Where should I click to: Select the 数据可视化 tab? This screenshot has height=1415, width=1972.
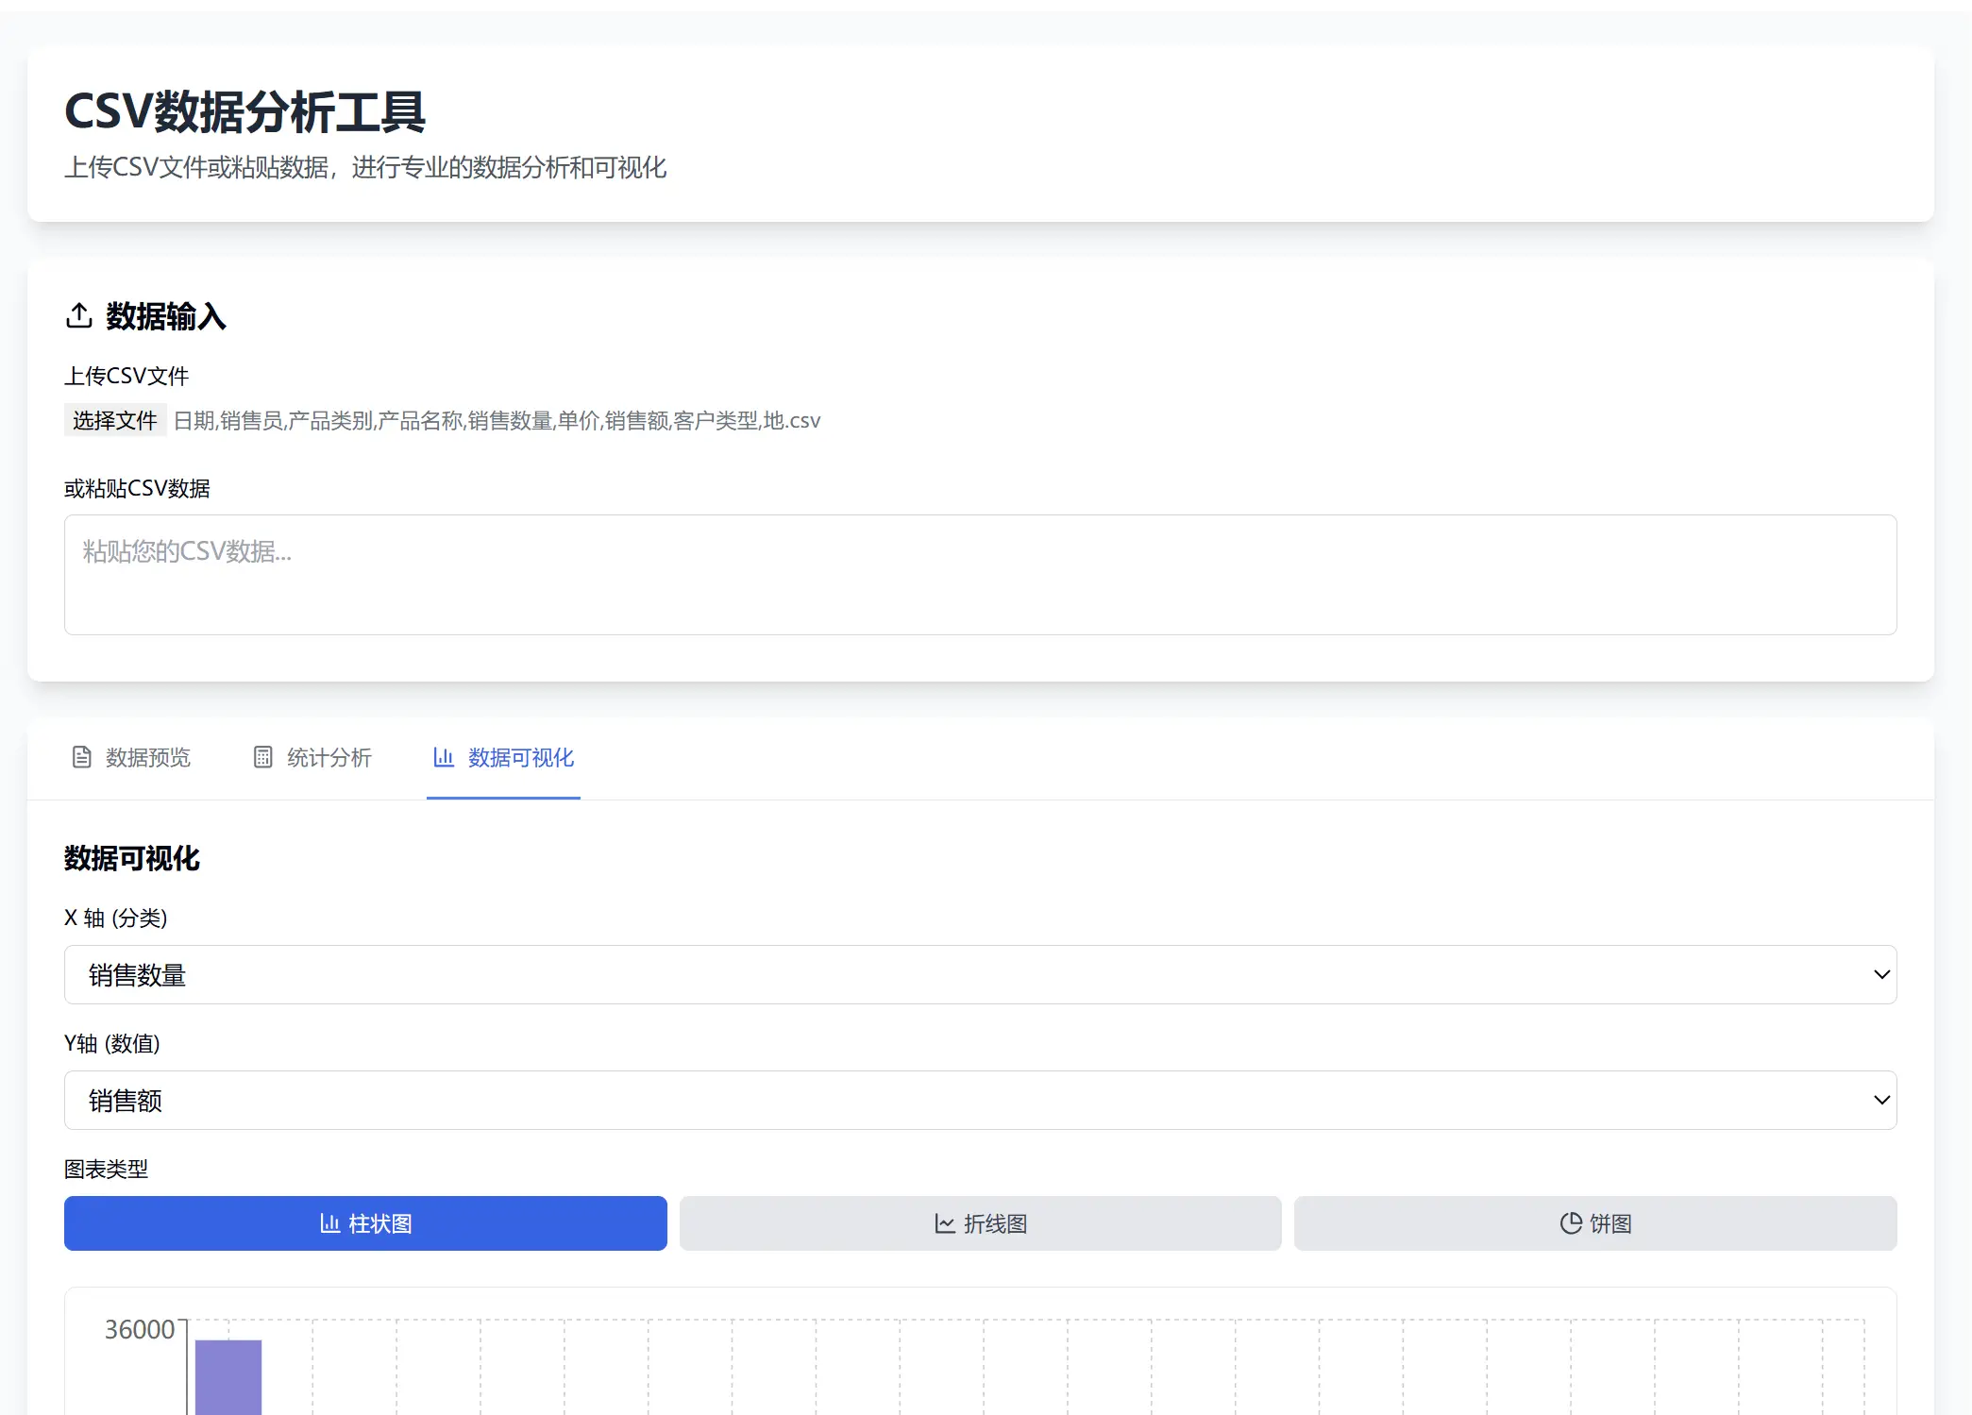click(503, 757)
